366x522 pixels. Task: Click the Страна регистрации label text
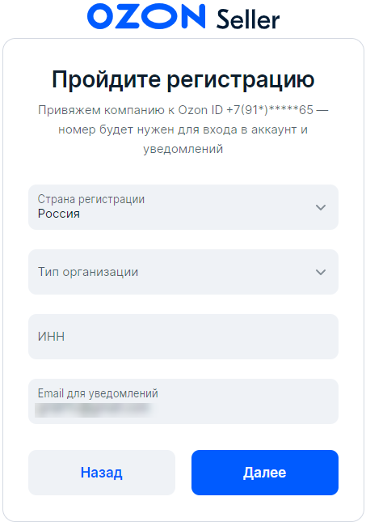point(91,199)
